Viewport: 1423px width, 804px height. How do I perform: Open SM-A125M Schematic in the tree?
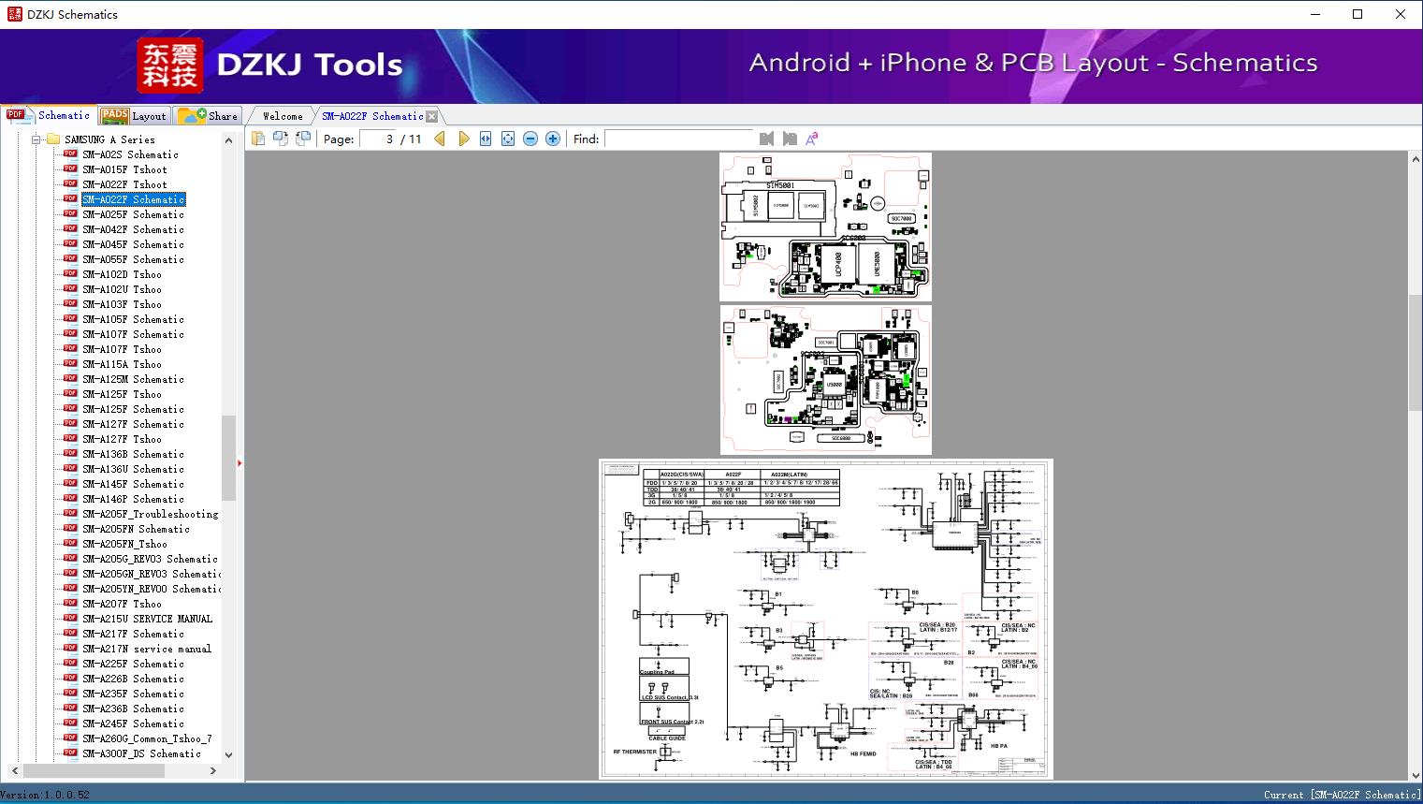133,379
